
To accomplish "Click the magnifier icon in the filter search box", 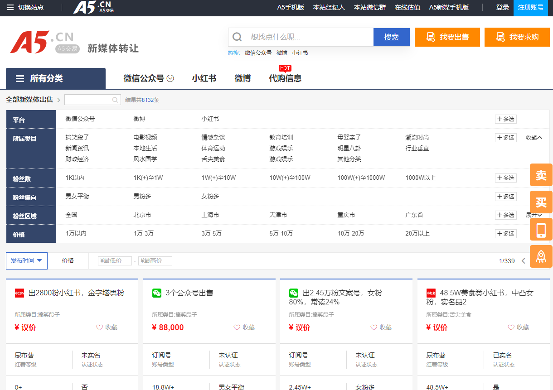I will coord(115,100).
